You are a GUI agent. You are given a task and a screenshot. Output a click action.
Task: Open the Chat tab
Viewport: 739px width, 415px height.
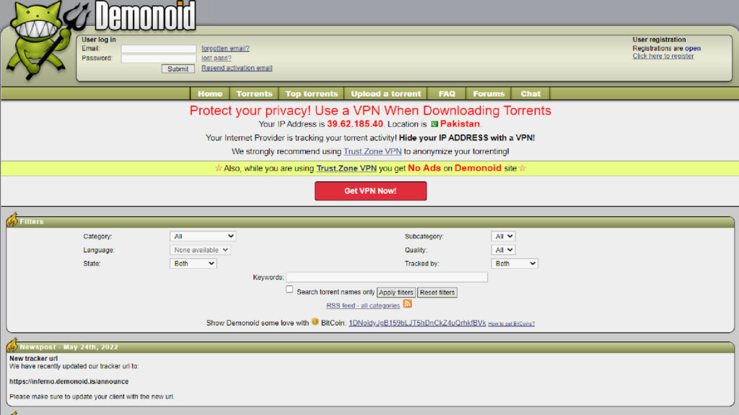[530, 94]
